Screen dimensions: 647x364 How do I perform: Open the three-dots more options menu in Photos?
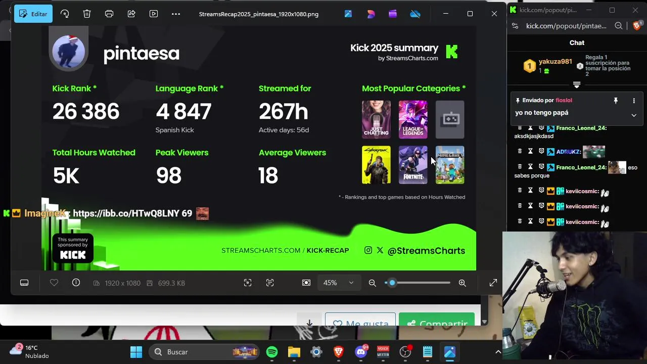click(x=176, y=14)
